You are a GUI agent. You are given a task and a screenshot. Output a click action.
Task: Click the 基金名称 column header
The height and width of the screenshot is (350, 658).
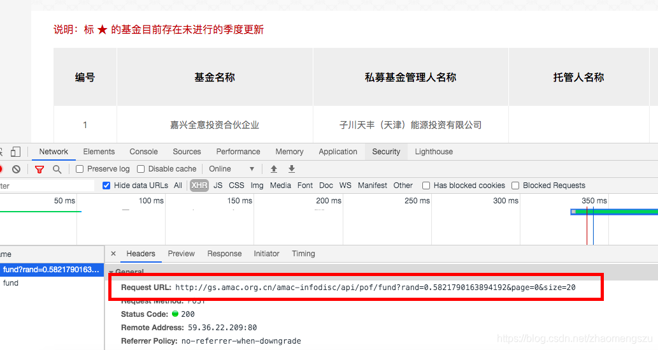click(x=215, y=77)
